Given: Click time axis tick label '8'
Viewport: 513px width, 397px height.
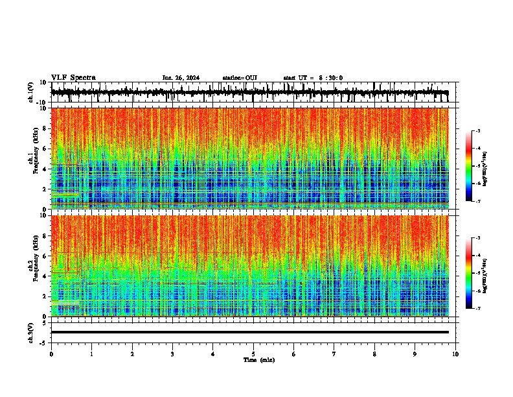Looking at the screenshot, I should click(374, 354).
